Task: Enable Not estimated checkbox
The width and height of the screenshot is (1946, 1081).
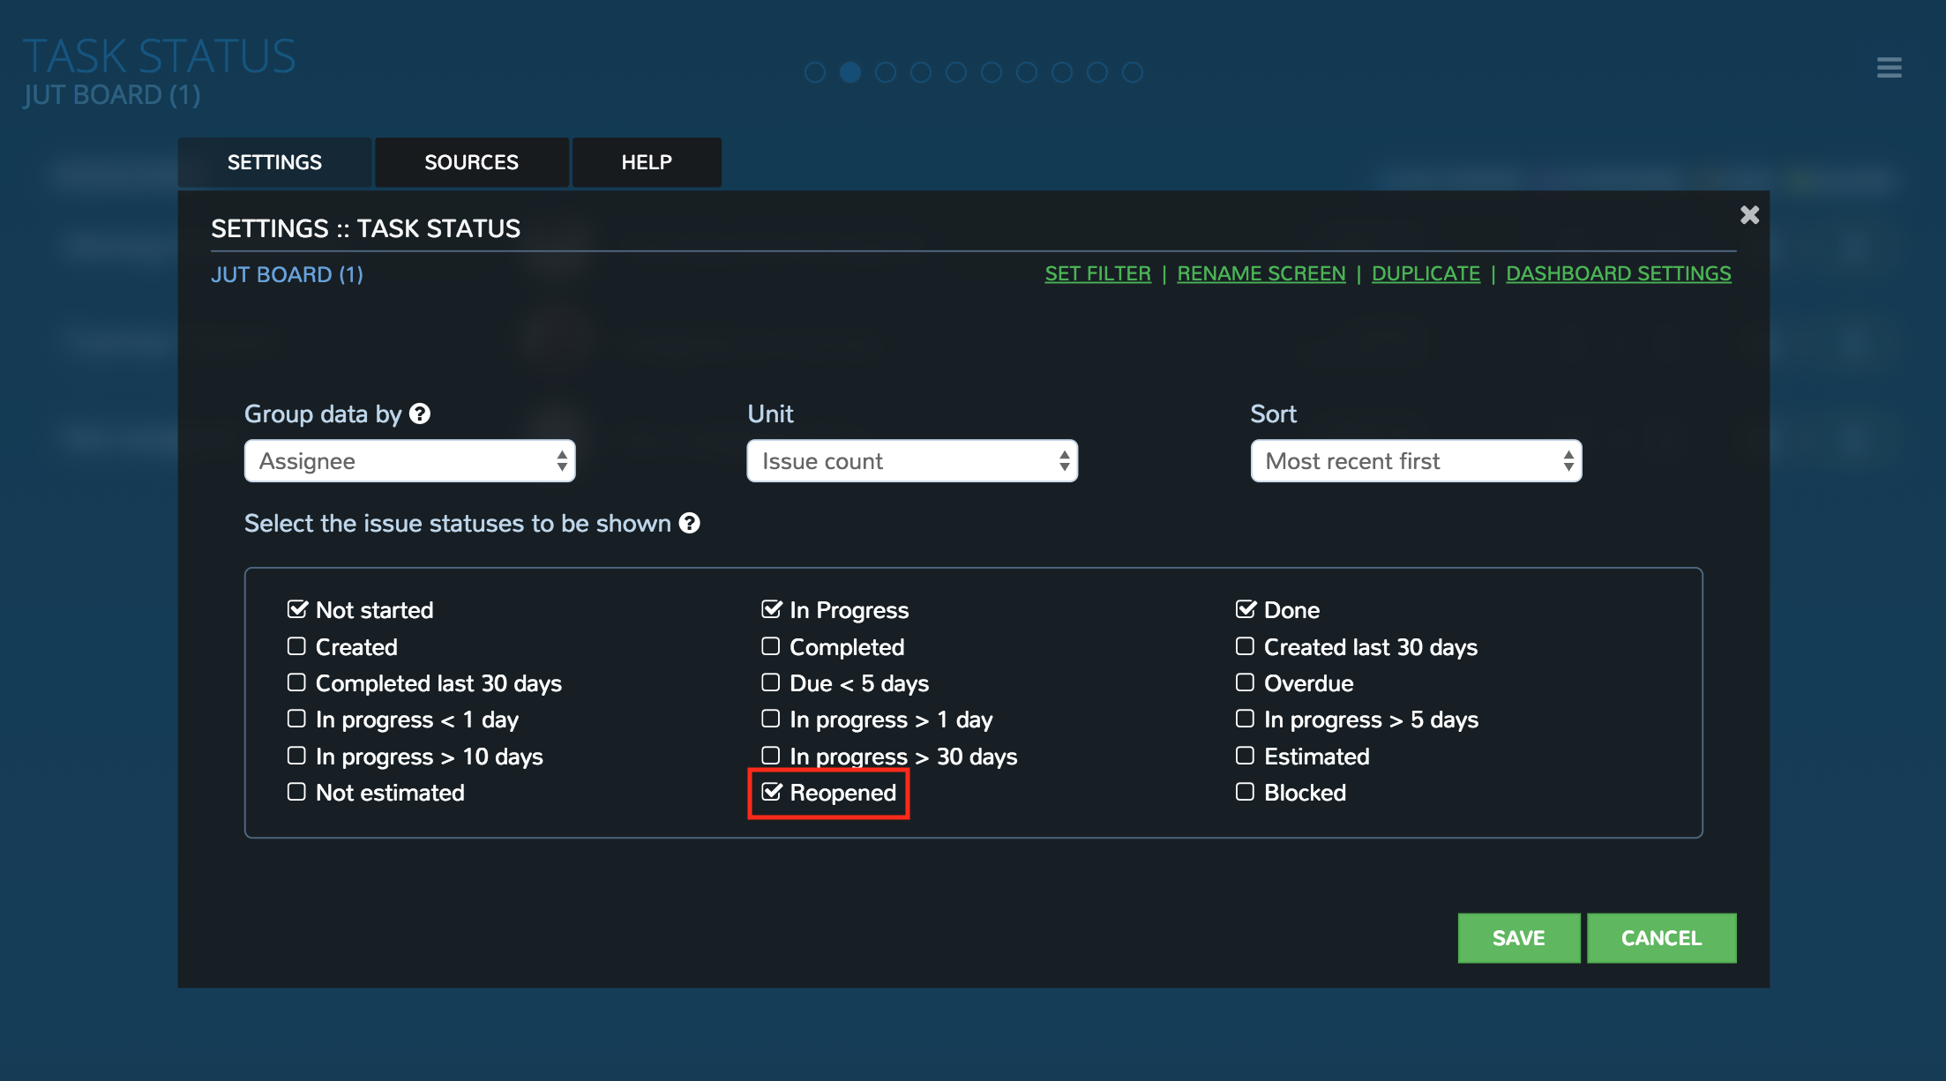Action: click(x=296, y=792)
